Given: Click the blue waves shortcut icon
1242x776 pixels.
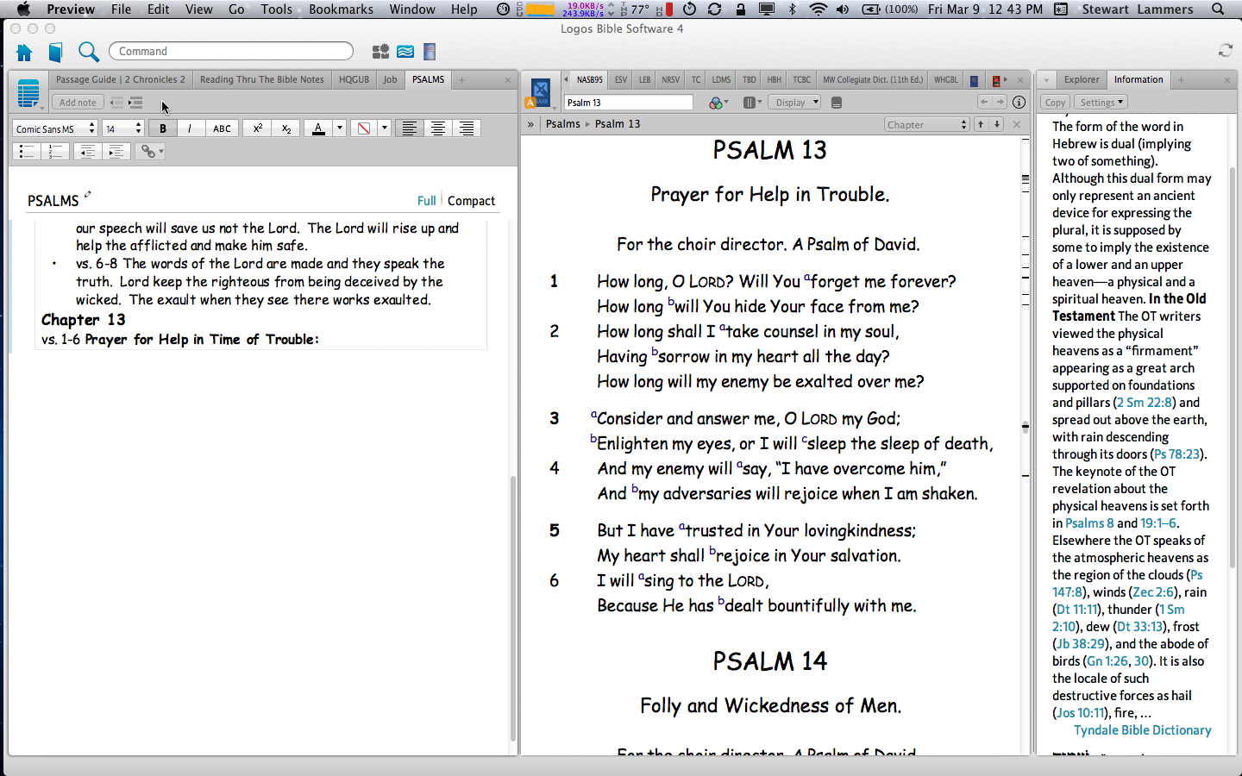Looking at the screenshot, I should point(405,52).
